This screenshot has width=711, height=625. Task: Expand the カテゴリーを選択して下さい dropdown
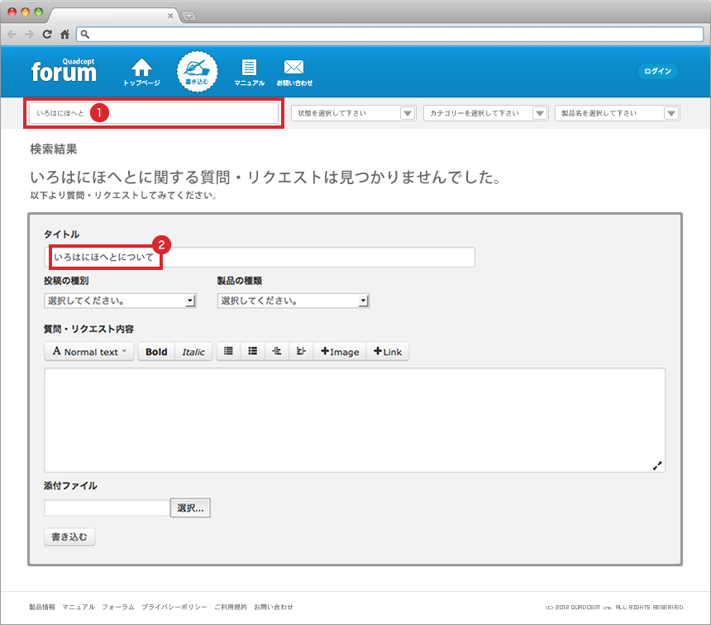485,113
